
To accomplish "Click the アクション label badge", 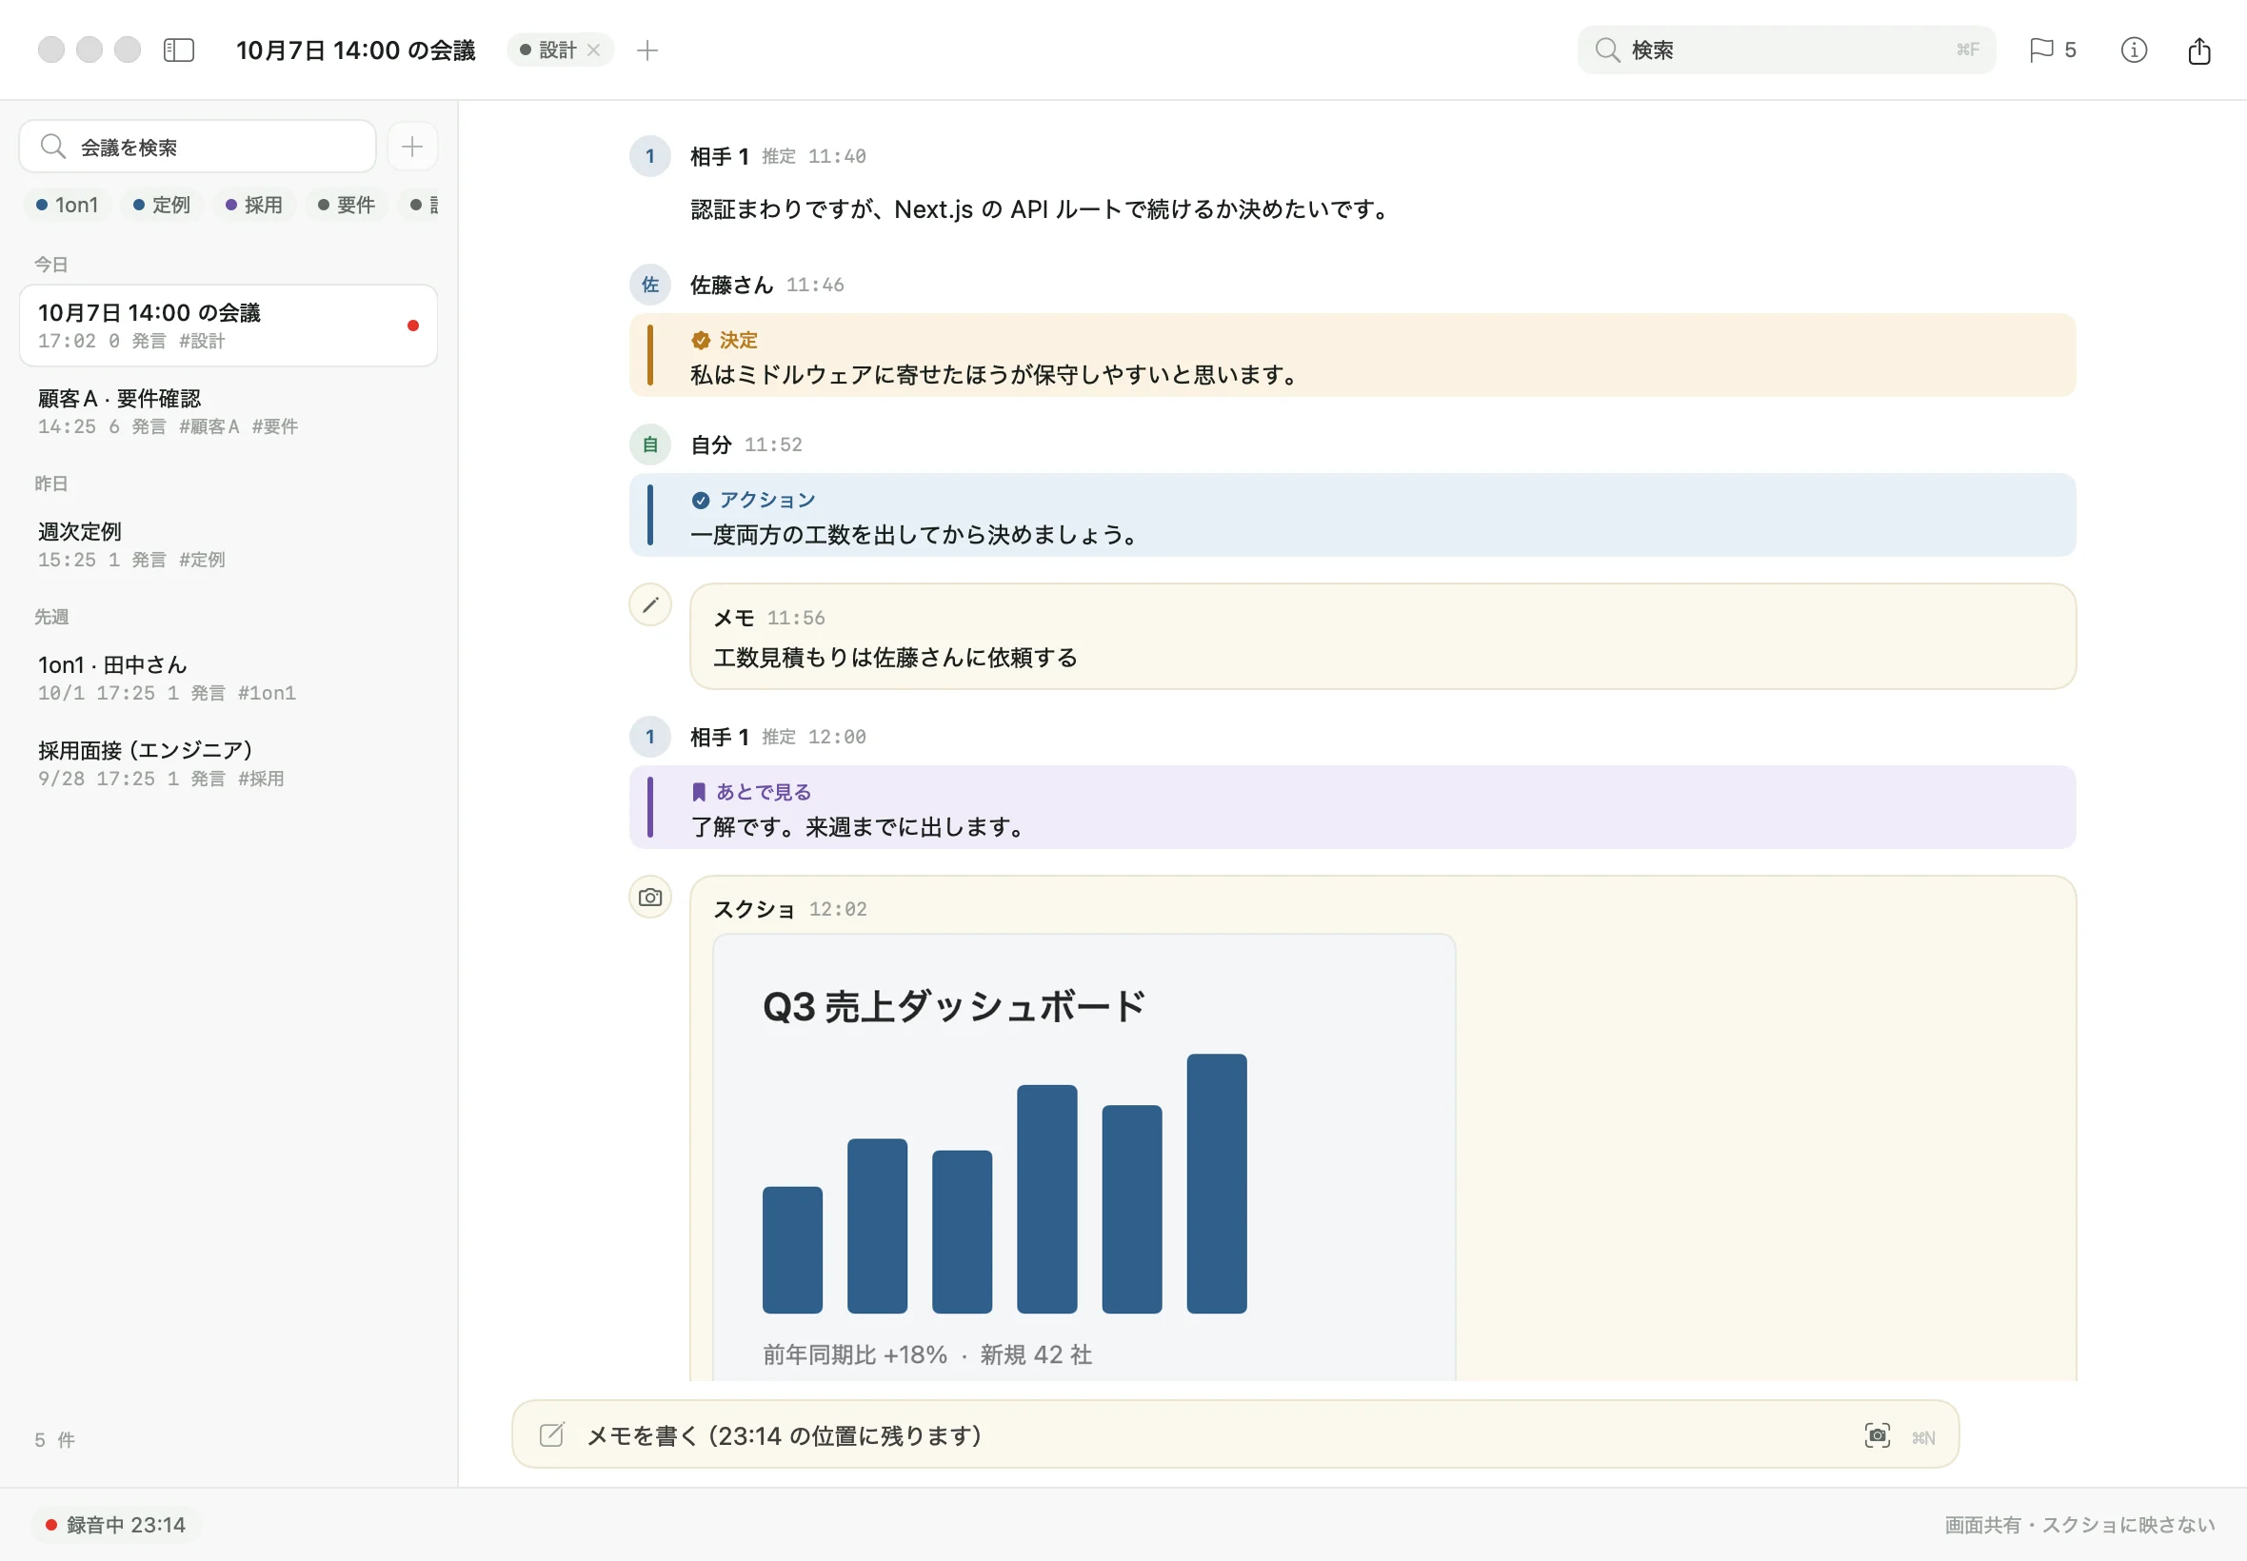I will pyautogui.click(x=753, y=500).
